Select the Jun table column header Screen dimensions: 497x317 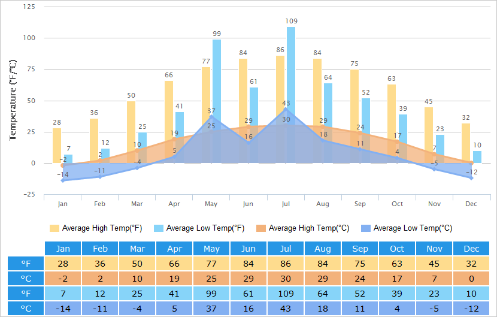pyautogui.click(x=249, y=249)
